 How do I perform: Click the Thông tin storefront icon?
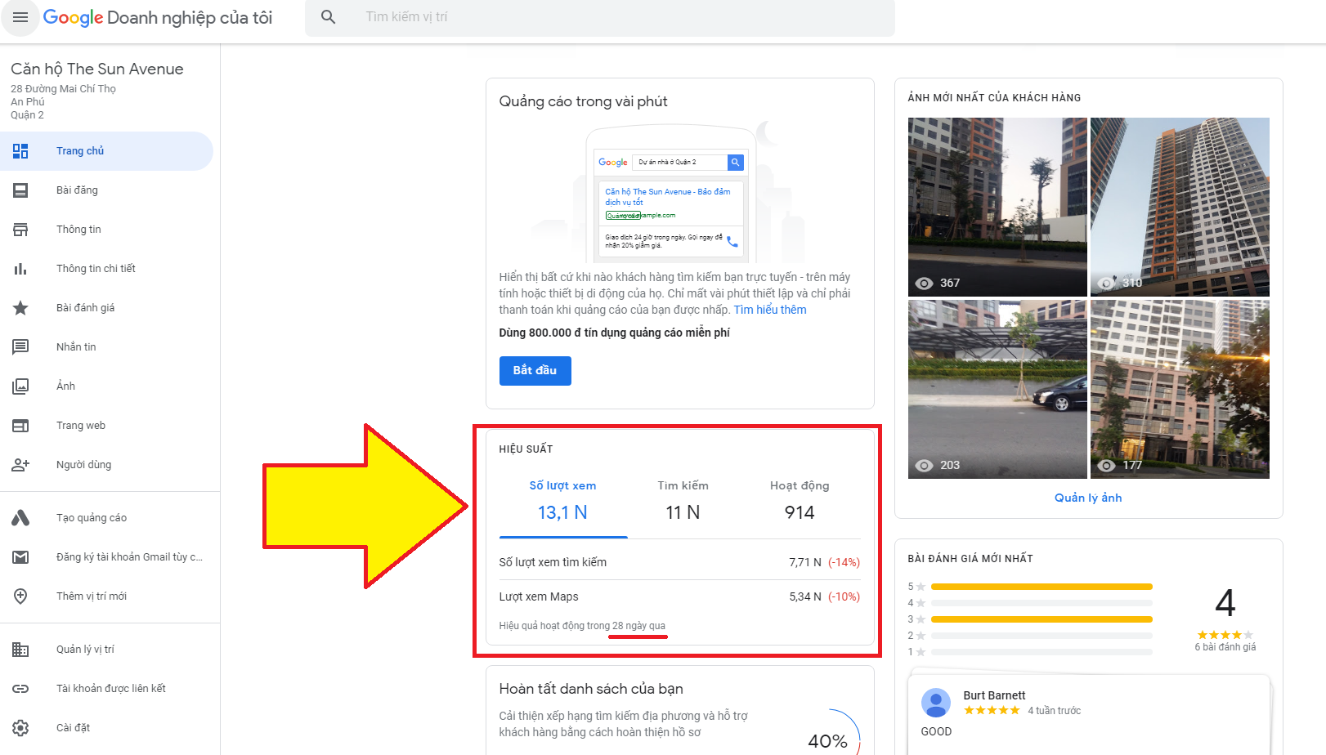click(x=20, y=230)
